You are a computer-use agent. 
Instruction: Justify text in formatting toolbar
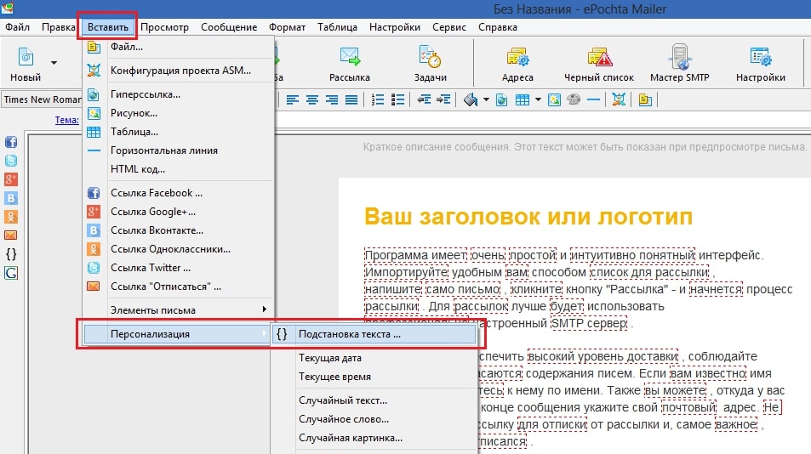coord(351,99)
